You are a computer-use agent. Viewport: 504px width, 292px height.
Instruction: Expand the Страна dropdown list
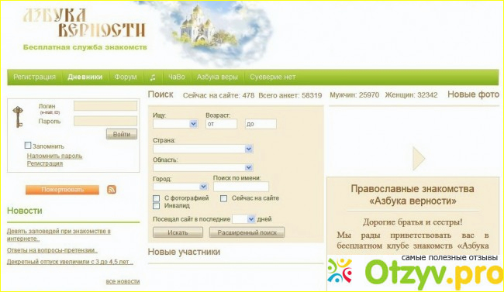(203, 149)
